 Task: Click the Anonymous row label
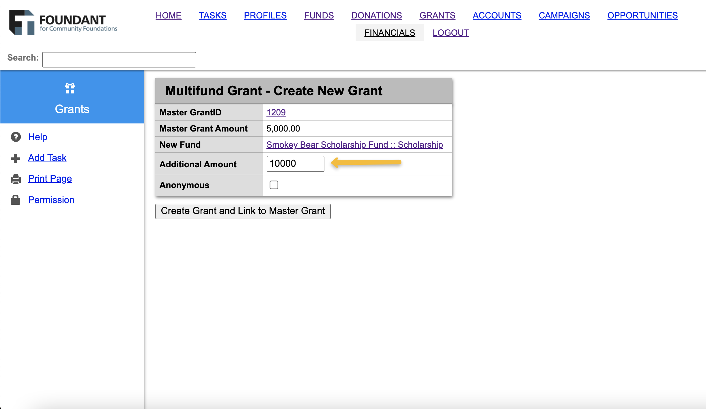tap(184, 185)
